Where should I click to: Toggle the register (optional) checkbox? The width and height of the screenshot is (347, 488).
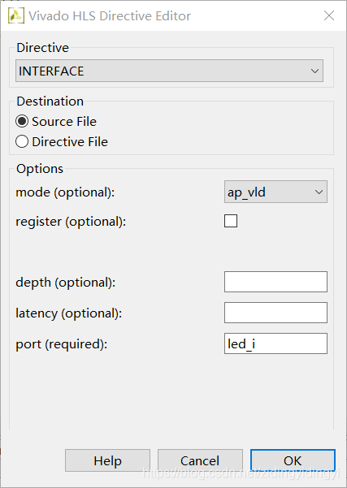231,221
